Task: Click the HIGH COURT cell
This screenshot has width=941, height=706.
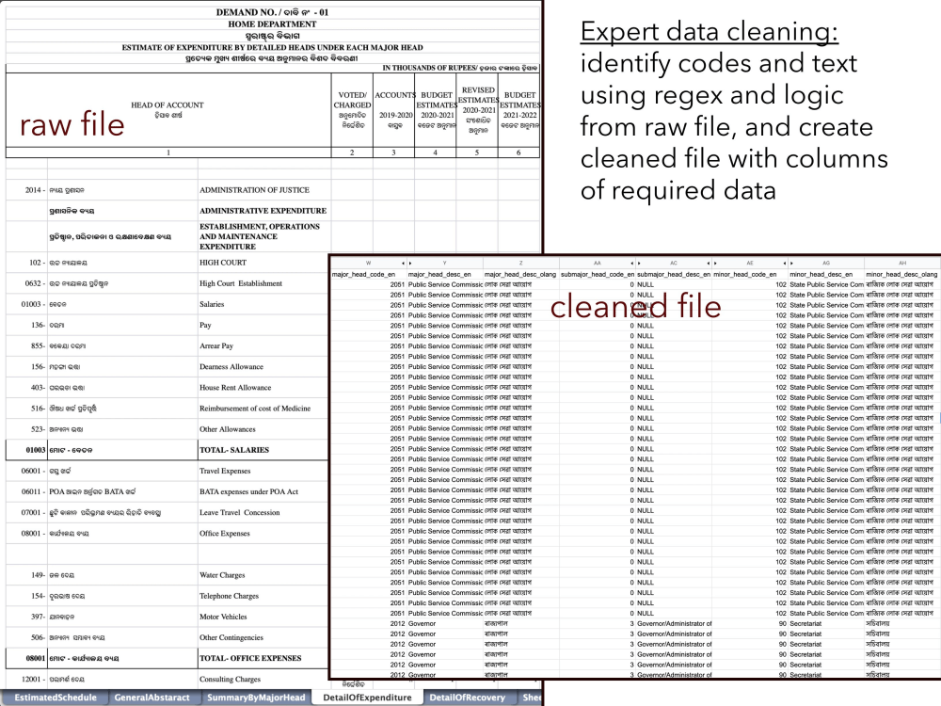Action: tap(264, 263)
